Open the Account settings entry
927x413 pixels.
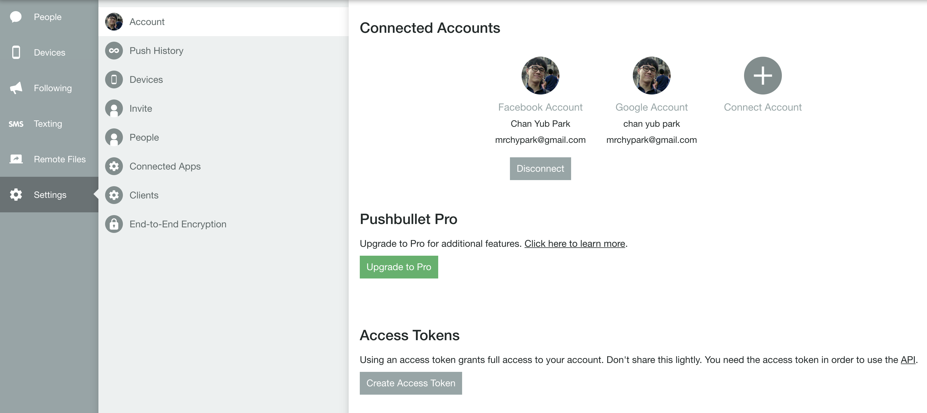224,22
